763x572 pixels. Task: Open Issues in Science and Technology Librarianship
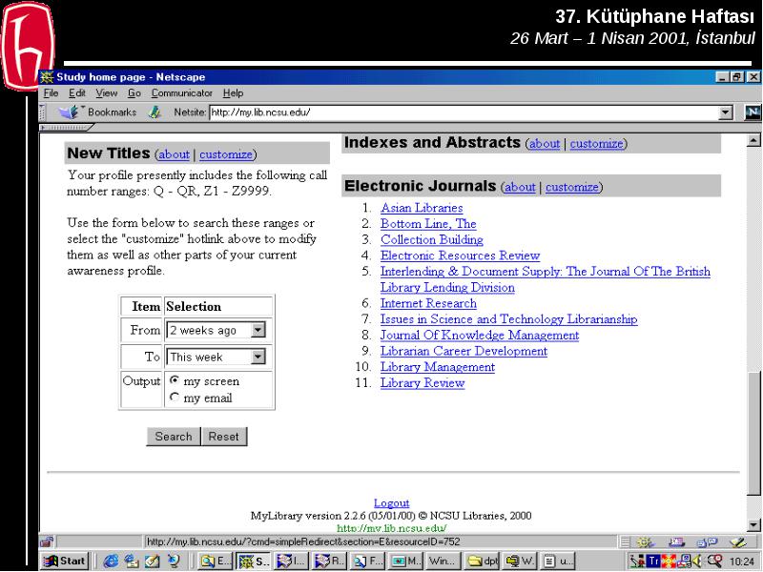click(x=508, y=319)
